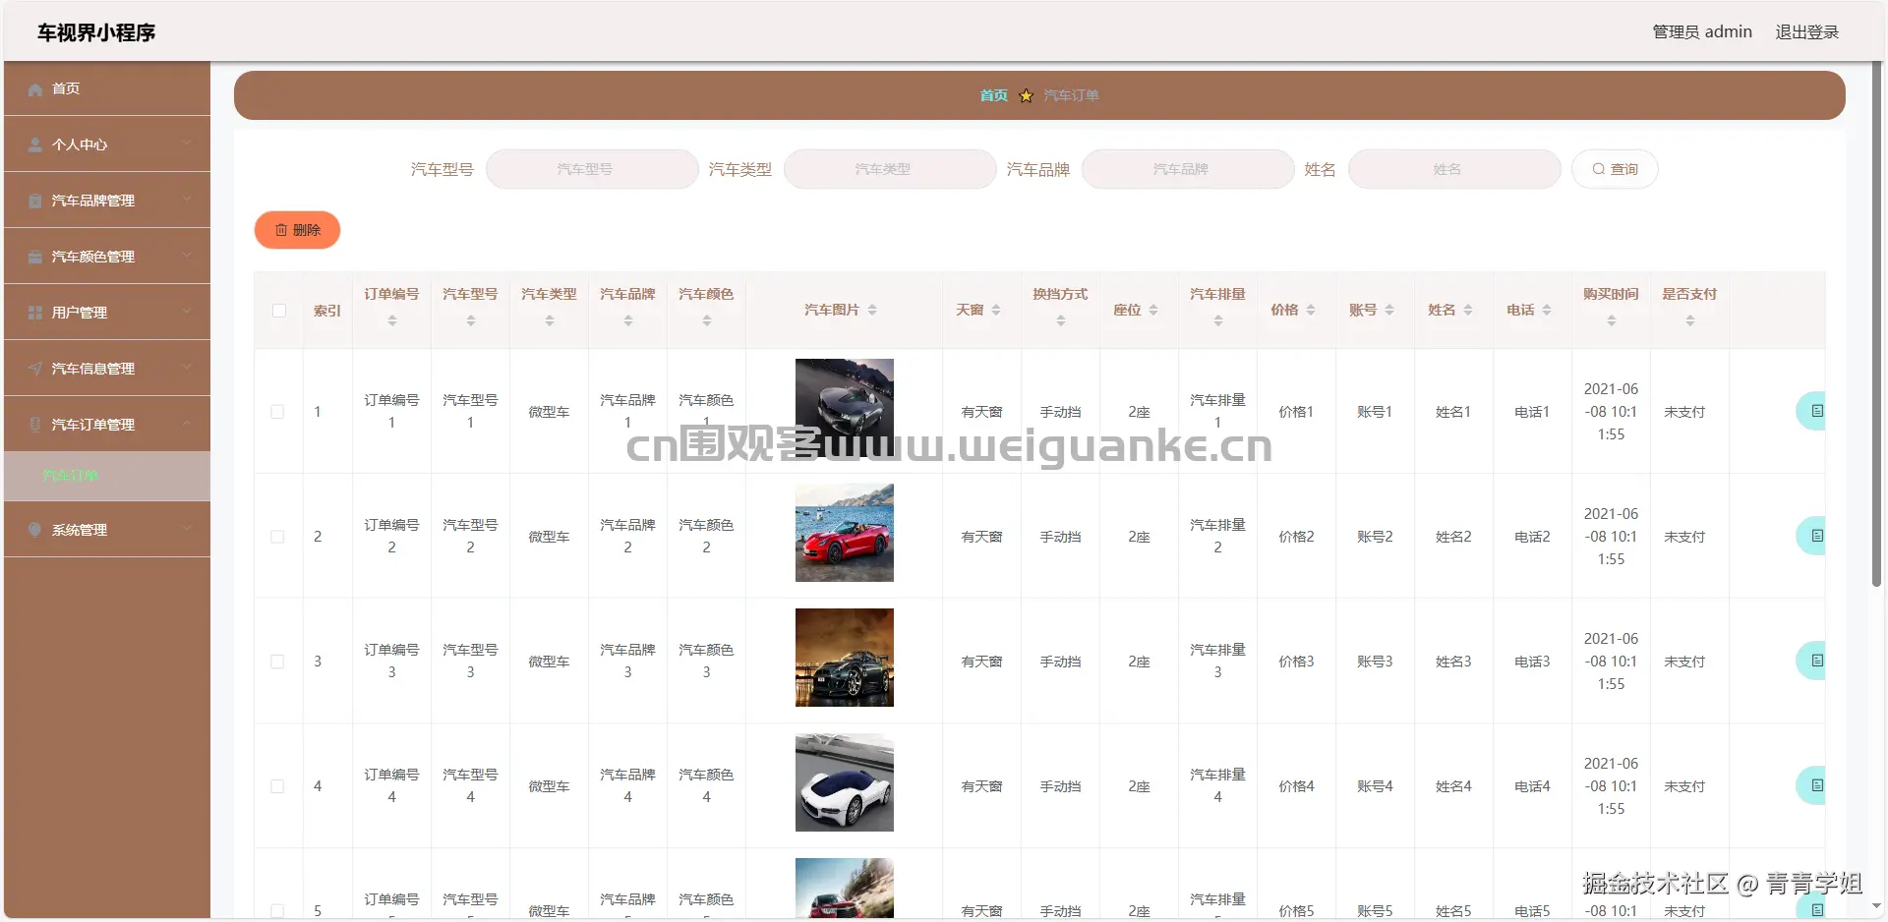Image resolution: width=1888 pixels, height=922 pixels.
Task: Expand the 个人中心 sidebar menu
Action: (x=107, y=144)
